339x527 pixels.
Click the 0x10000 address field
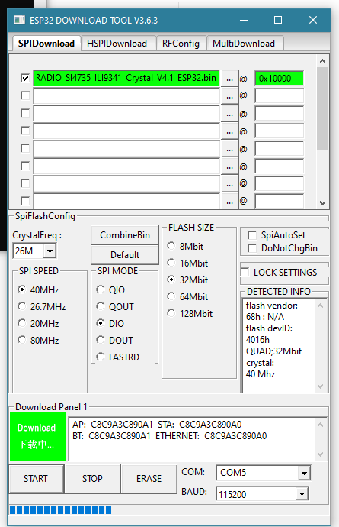[x=279, y=79]
